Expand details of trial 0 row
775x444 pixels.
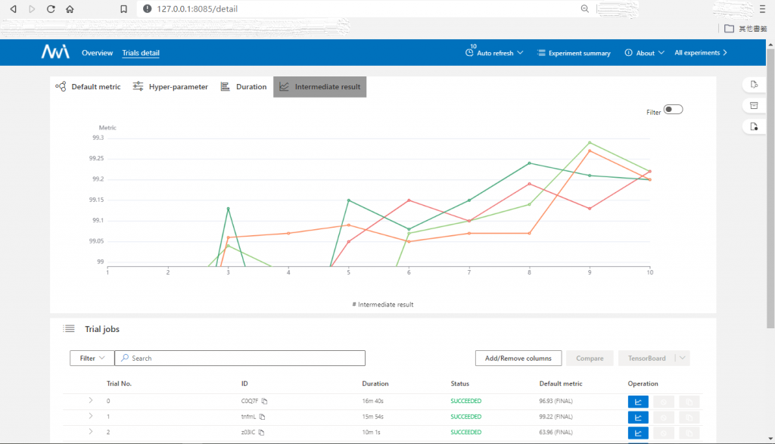pos(91,401)
